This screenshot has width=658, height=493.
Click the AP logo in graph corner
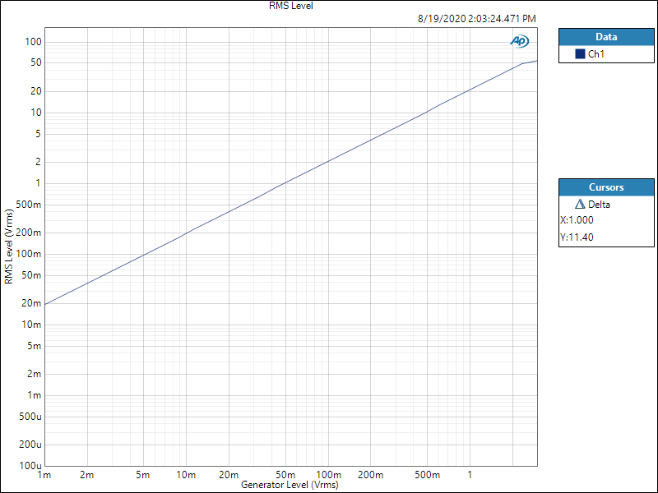coord(520,41)
